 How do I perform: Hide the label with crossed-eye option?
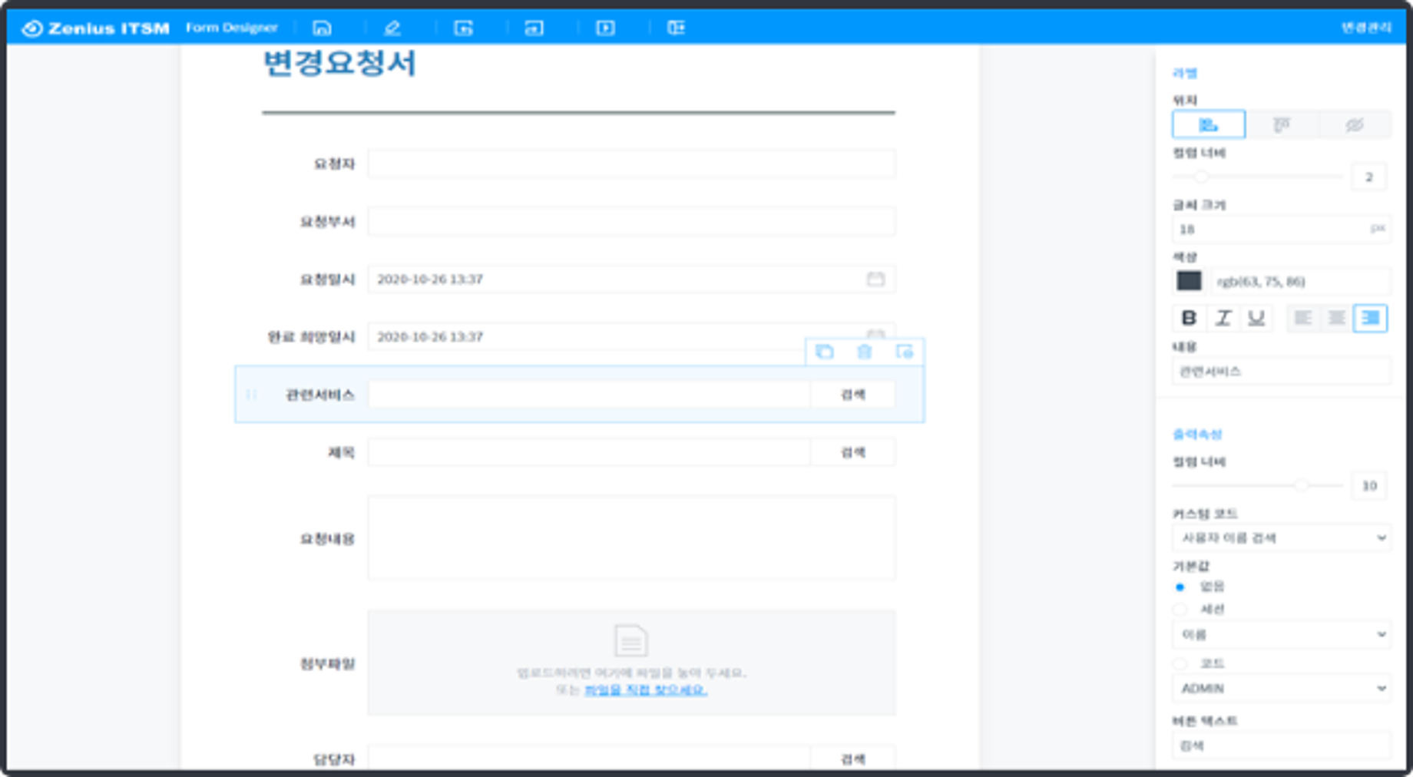point(1354,124)
